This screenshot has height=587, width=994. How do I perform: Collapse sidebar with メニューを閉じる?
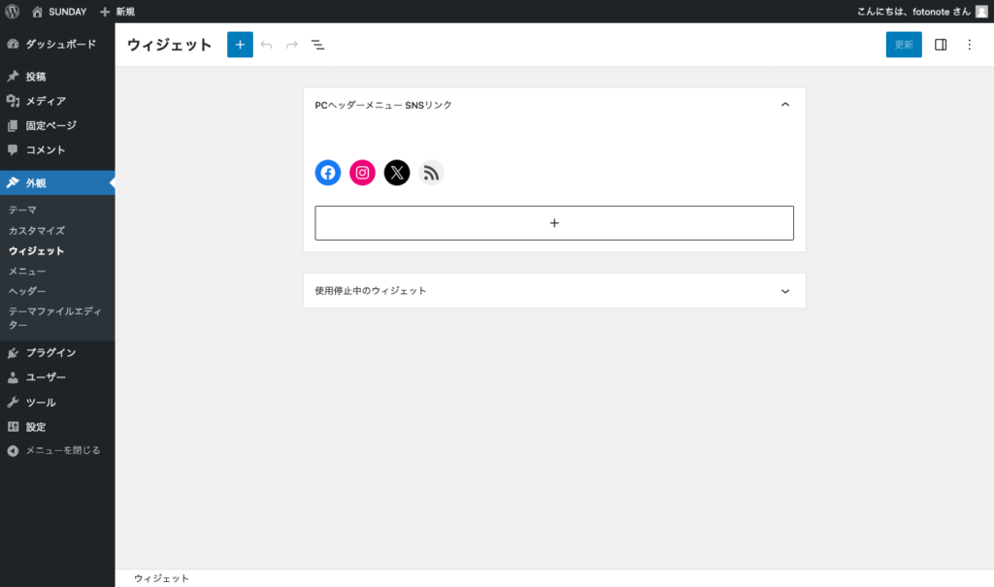(62, 450)
